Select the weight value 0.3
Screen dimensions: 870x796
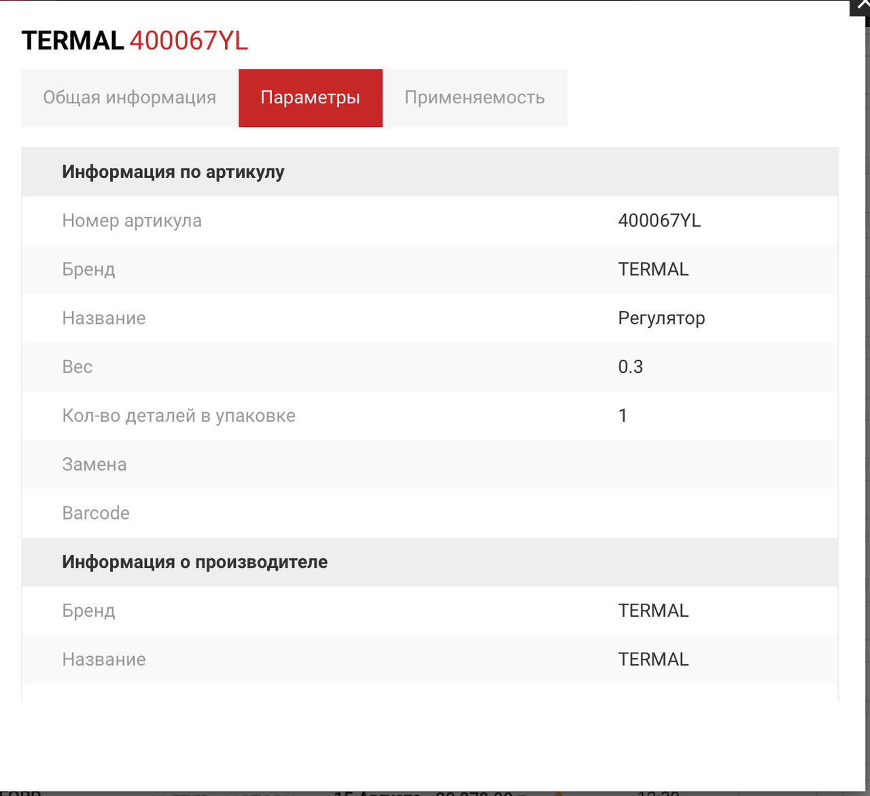tap(631, 367)
